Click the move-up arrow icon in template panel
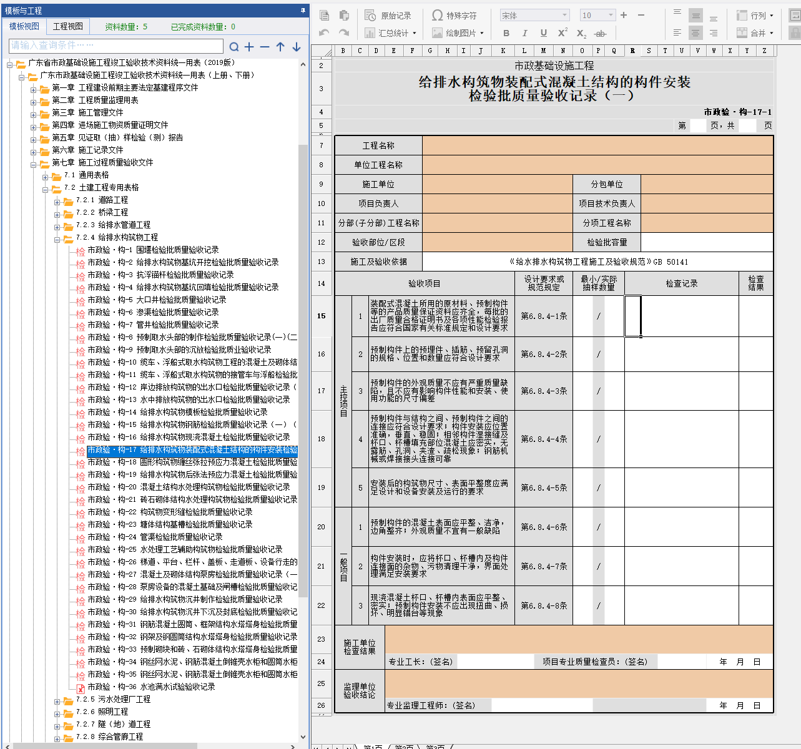Image resolution: width=801 pixels, height=749 pixels. point(280,47)
